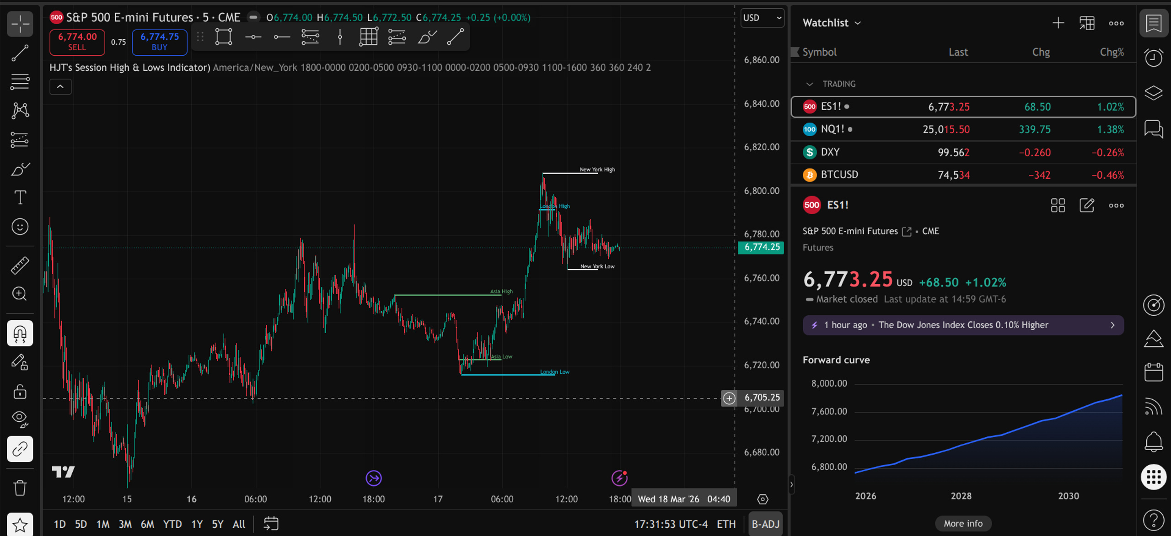Open the USD currency dropdown
Screen dimensions: 1171x536
click(x=762, y=18)
